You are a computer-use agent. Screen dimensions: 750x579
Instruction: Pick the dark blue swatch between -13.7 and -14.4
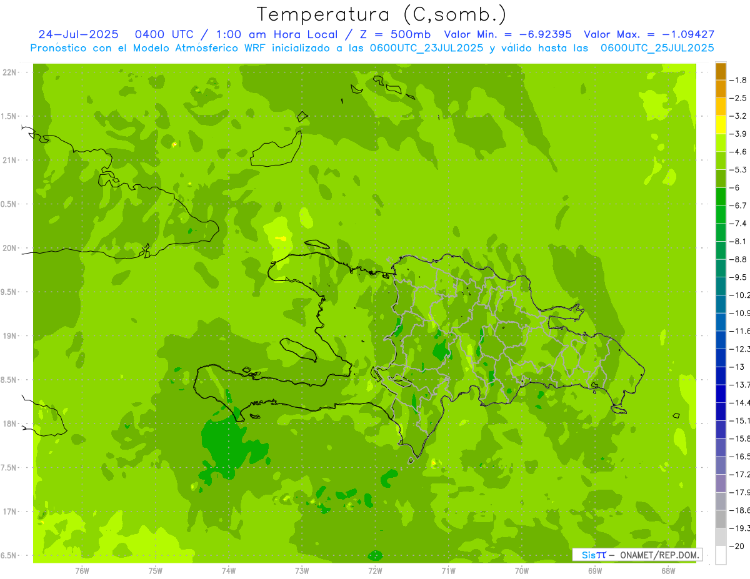coord(721,393)
